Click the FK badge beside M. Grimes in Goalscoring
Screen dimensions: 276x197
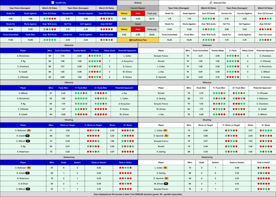coord(166,184)
